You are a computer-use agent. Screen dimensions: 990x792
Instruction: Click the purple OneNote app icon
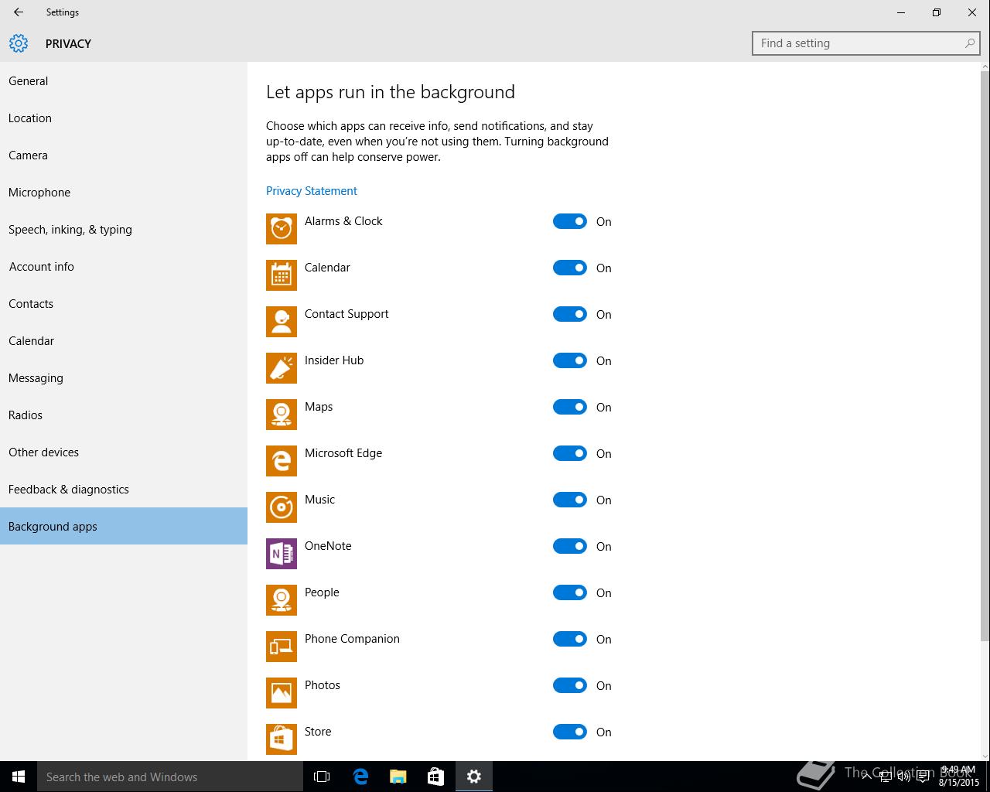282,554
